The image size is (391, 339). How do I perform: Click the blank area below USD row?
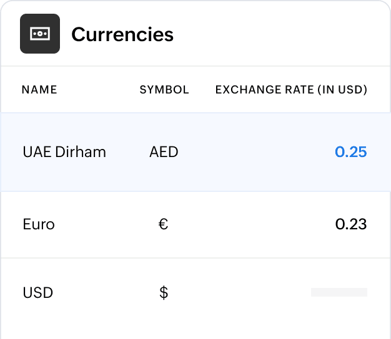pos(195,325)
